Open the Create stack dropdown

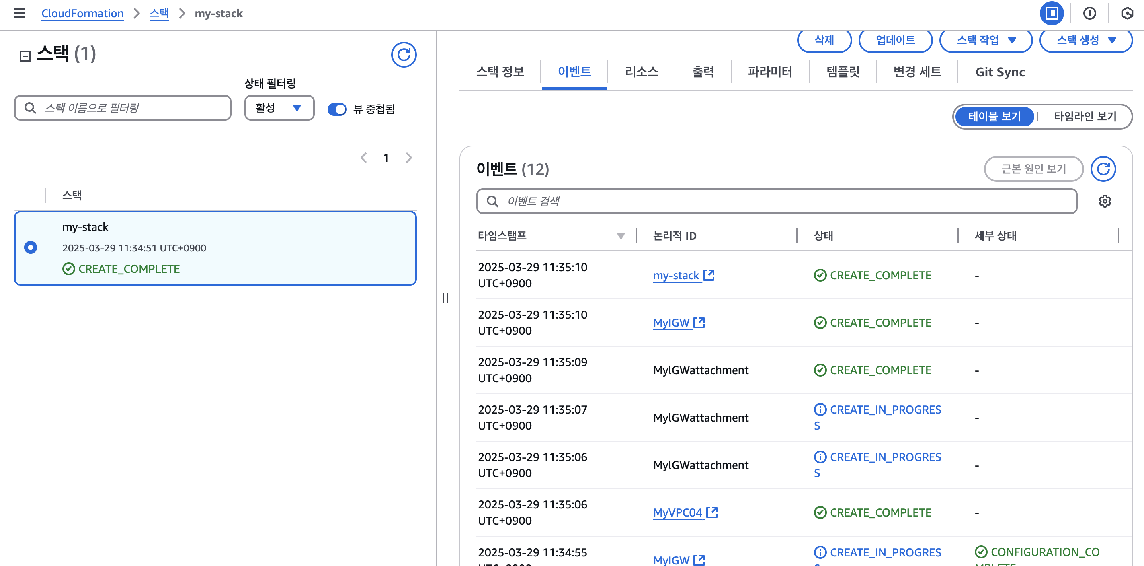(1085, 40)
